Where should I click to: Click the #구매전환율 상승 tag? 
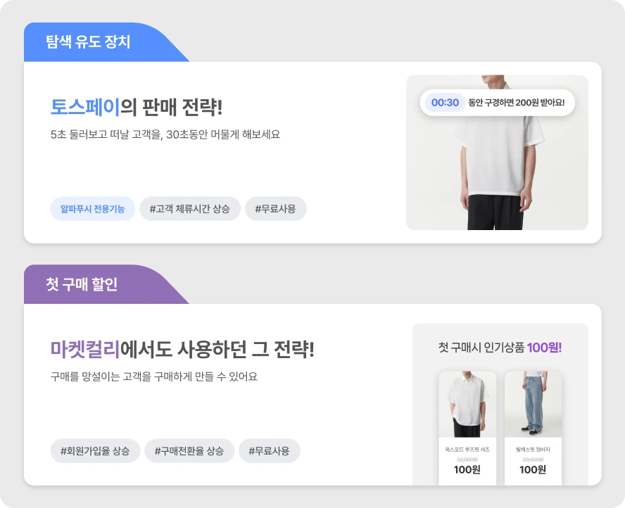pyautogui.click(x=190, y=451)
